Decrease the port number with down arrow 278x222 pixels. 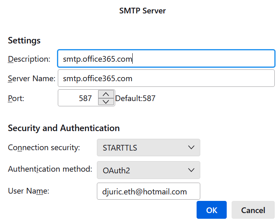tap(106, 101)
